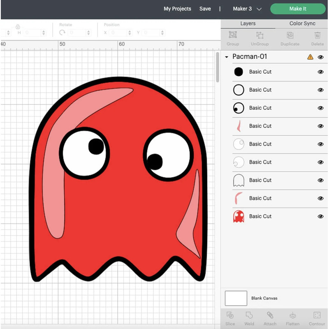Click the UnGroup icon
This screenshot has width=329, height=329.
tap(259, 38)
